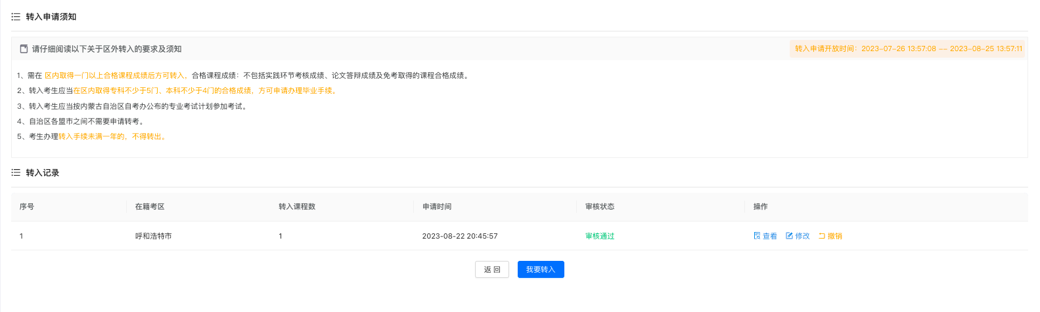Screen dimensions: 1040x312
Task: Click the document icon before 请仔细阅读
Action: pos(24,49)
